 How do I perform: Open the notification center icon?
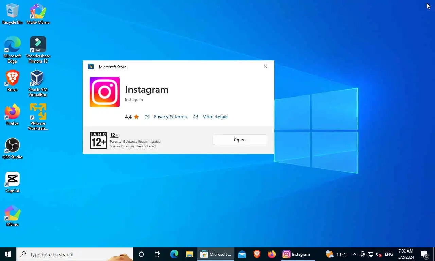(x=424, y=254)
